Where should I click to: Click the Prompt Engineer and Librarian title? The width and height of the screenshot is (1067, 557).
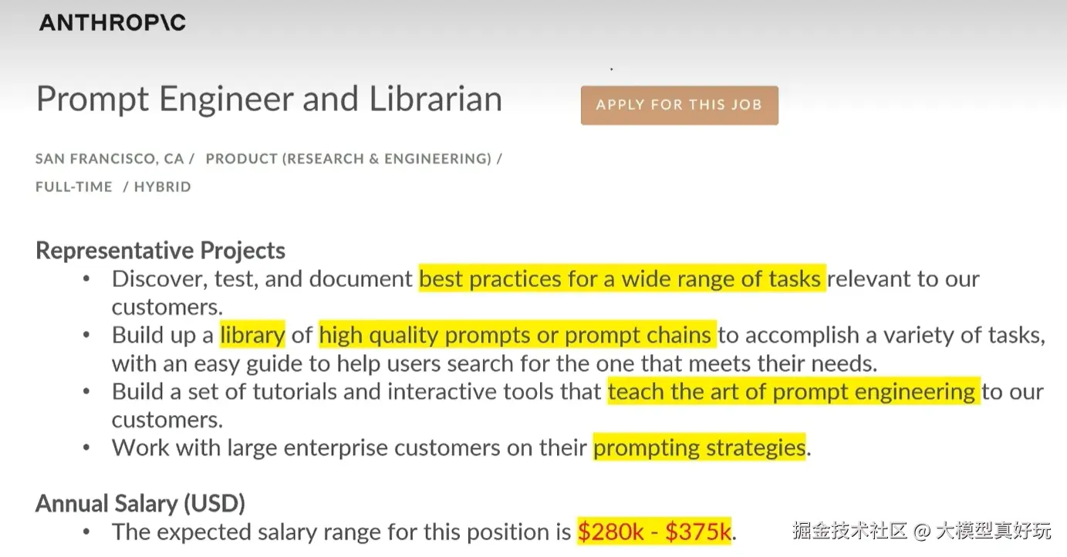click(x=269, y=100)
